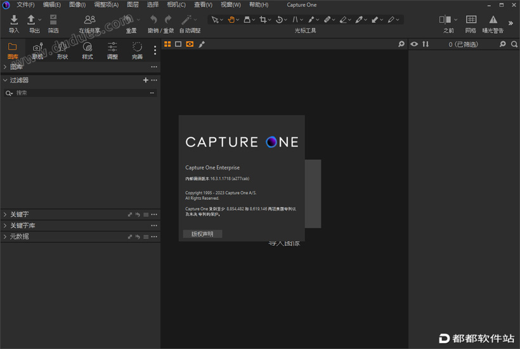This screenshot has width=520, height=349.
Task: Switch to the 样式 (Style) tool tab
Action: (x=88, y=51)
